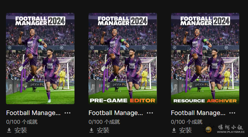Open the three-dot options for Pre-Game Editor
248x137 pixels.
pyautogui.click(x=150, y=113)
